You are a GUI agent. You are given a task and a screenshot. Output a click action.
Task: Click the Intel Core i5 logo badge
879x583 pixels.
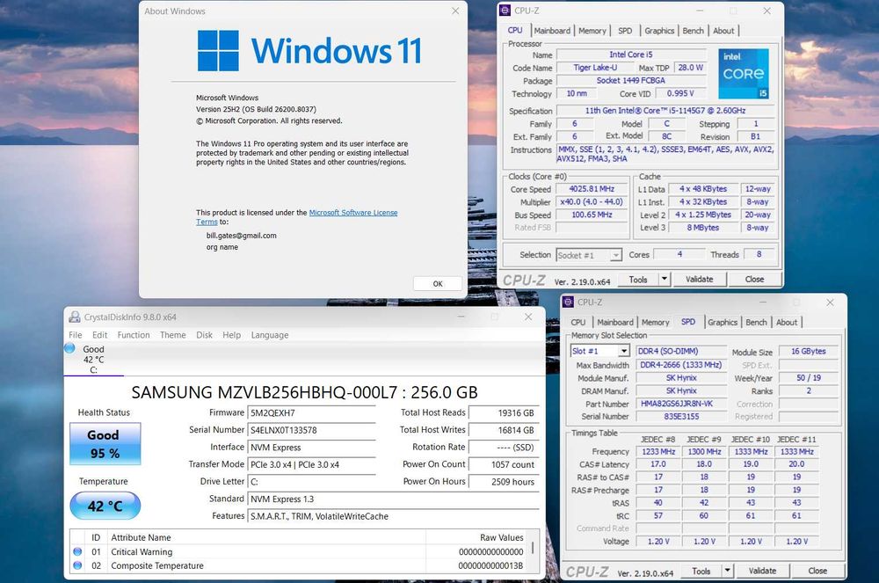(x=744, y=74)
